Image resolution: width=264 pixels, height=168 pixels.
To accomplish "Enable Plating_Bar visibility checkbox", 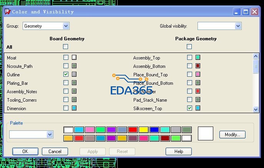I will coord(66,82).
